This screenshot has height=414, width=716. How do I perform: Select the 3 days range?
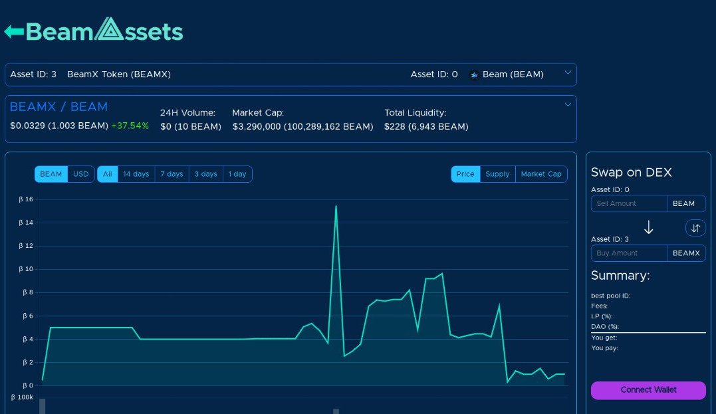click(205, 174)
